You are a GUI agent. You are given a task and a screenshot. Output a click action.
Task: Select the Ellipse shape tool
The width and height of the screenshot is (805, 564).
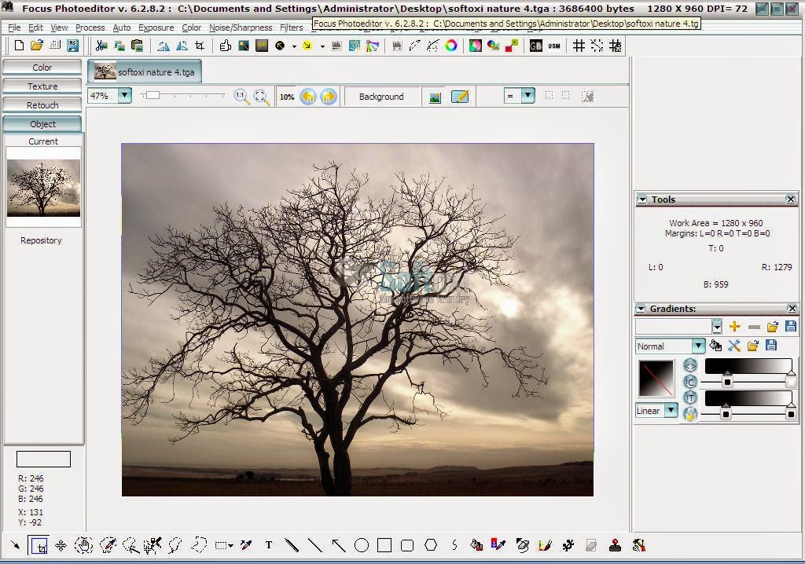coord(362,545)
